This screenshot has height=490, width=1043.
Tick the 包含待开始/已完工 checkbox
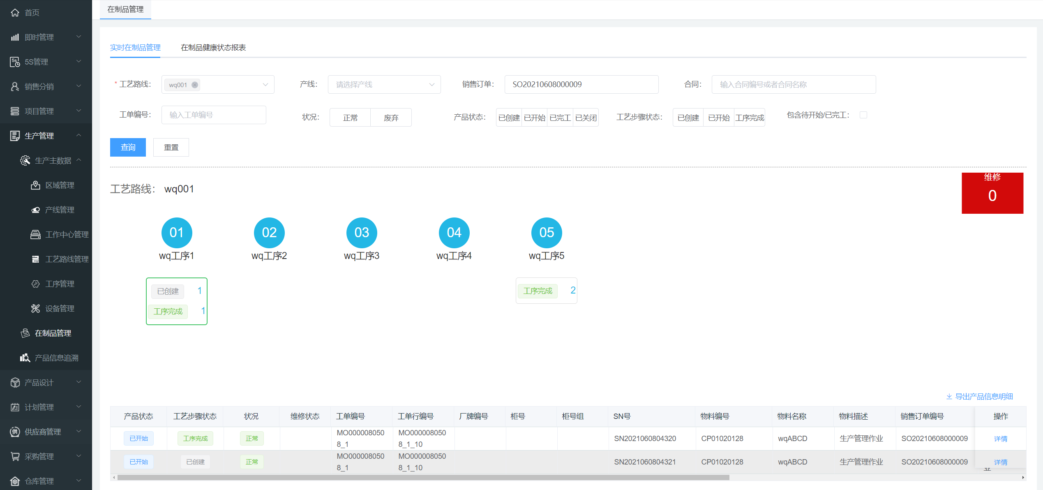pyautogui.click(x=863, y=115)
